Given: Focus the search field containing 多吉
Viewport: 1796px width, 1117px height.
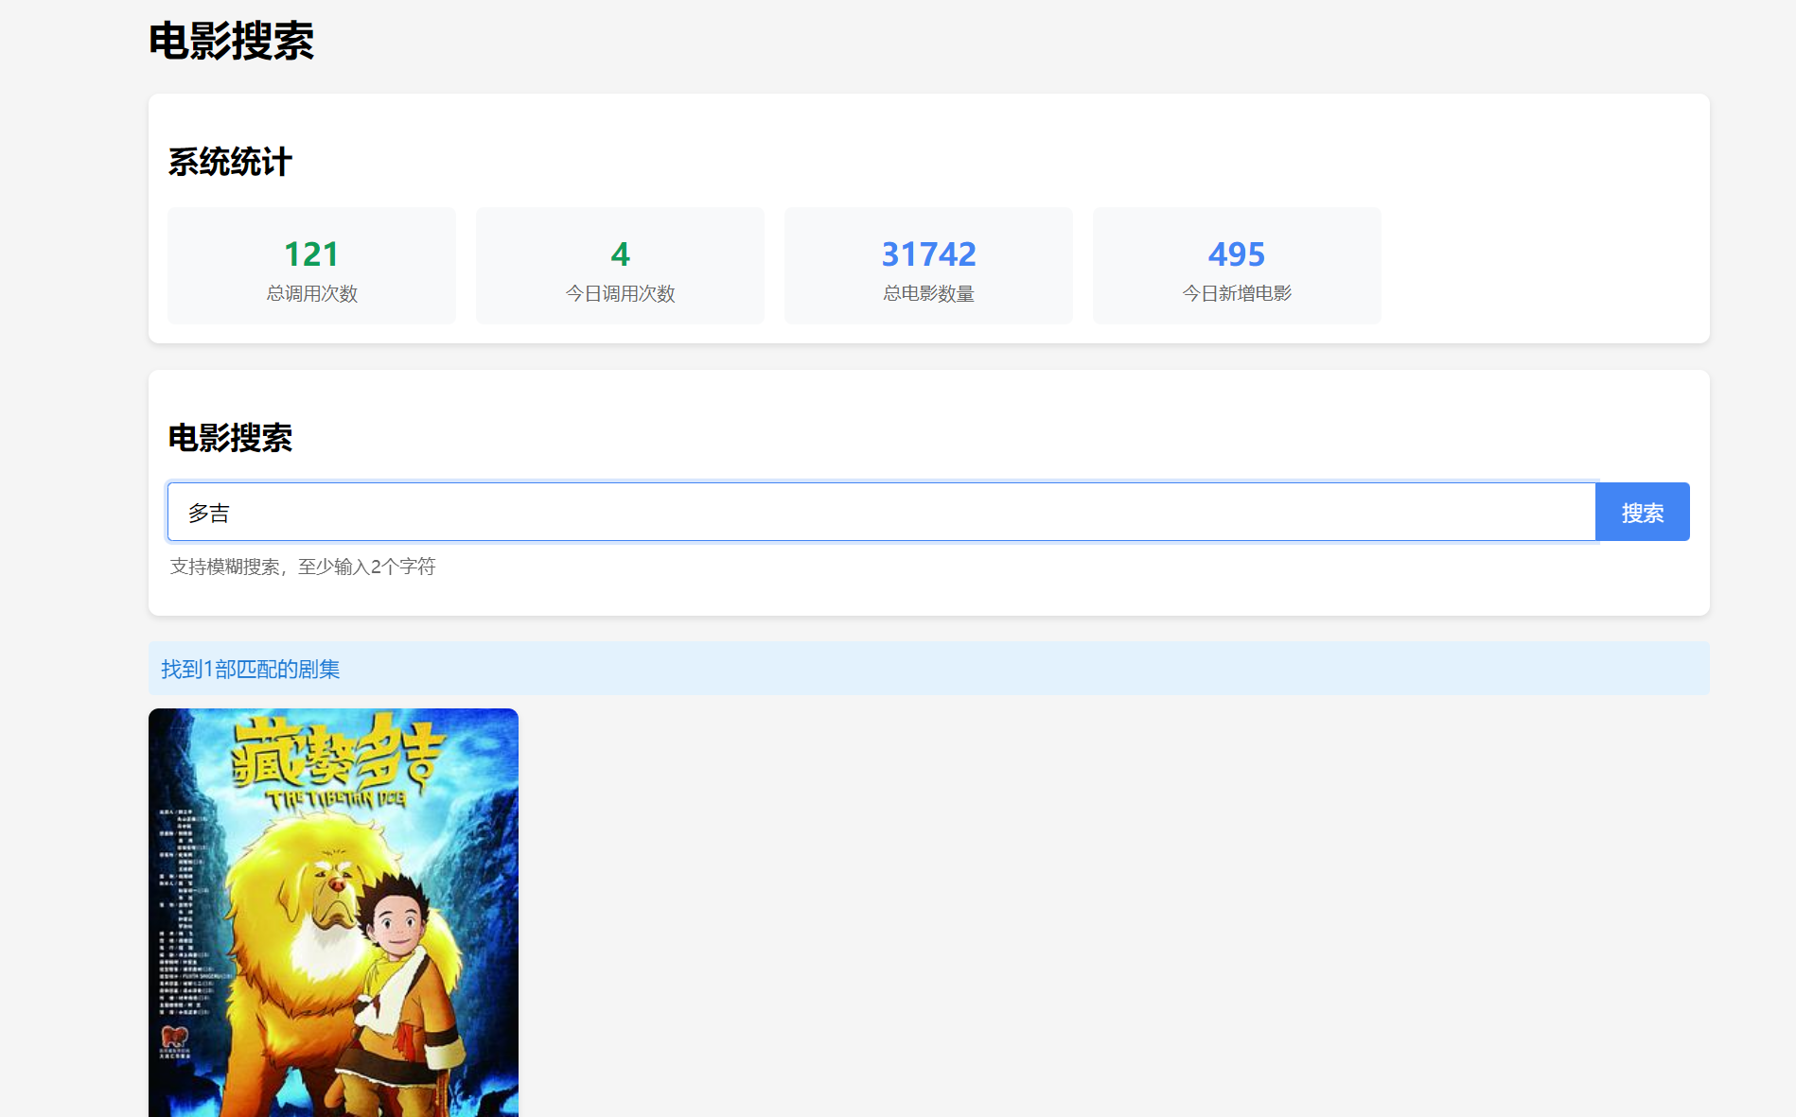Looking at the screenshot, I should tap(880, 513).
